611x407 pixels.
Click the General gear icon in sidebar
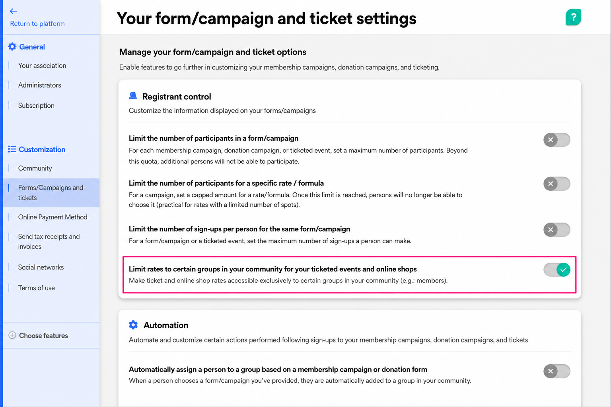(12, 47)
